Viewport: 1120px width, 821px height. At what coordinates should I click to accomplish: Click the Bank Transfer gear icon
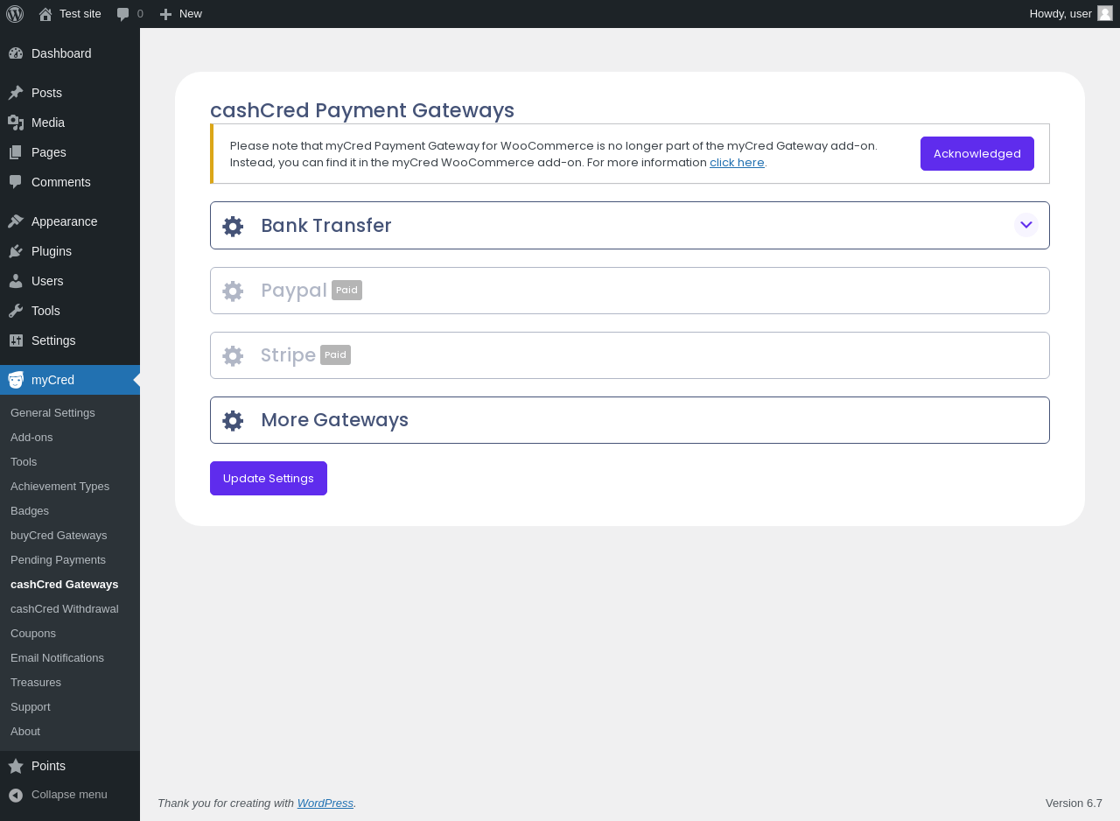click(233, 227)
